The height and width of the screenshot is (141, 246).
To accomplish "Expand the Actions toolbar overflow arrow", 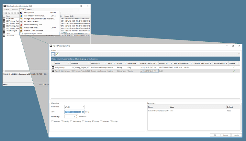I will click(239, 54).
